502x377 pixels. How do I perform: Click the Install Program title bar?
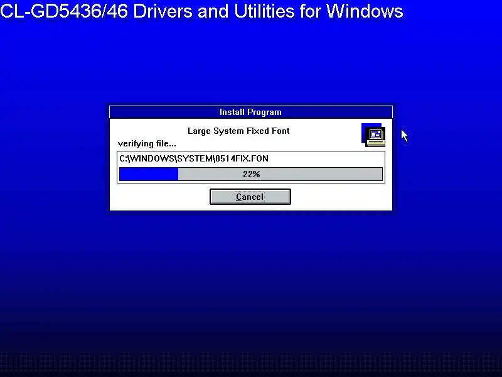250,112
